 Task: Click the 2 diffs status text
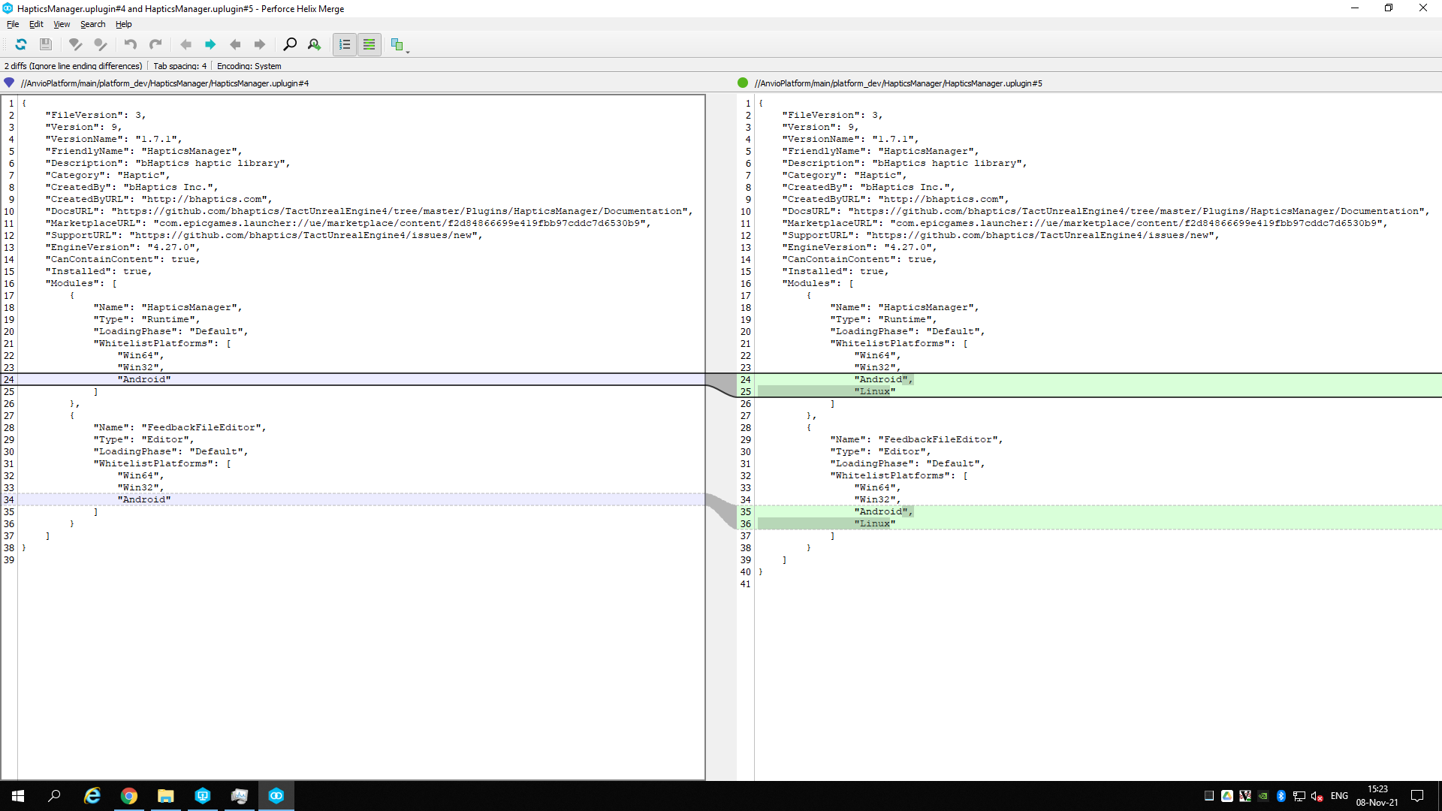click(x=72, y=65)
